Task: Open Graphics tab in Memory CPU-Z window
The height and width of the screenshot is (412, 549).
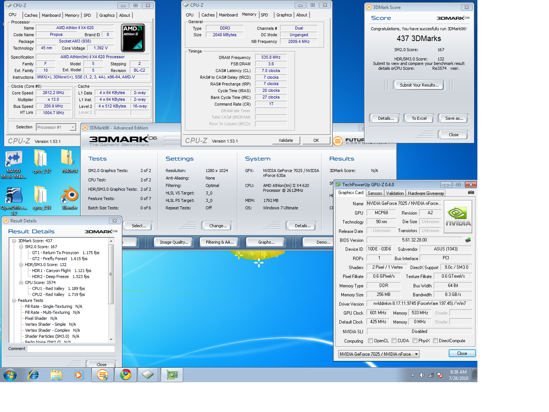Action: point(284,15)
